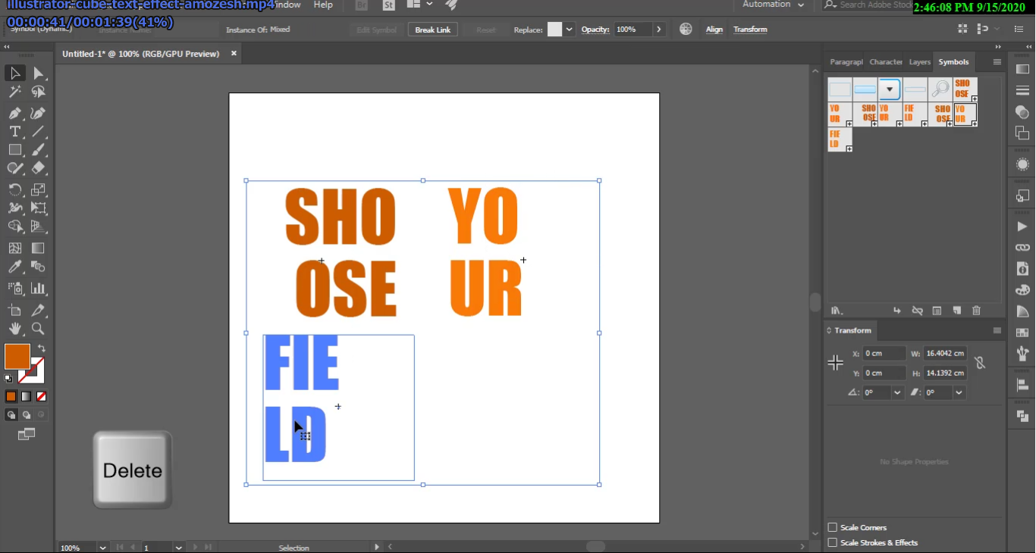Pick the Symbol Sprayer tool
Screen dimensions: 1036x553
(14, 288)
